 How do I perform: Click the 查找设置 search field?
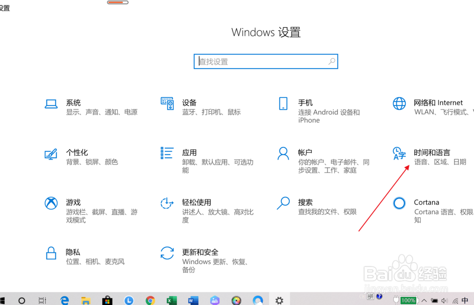[266, 61]
